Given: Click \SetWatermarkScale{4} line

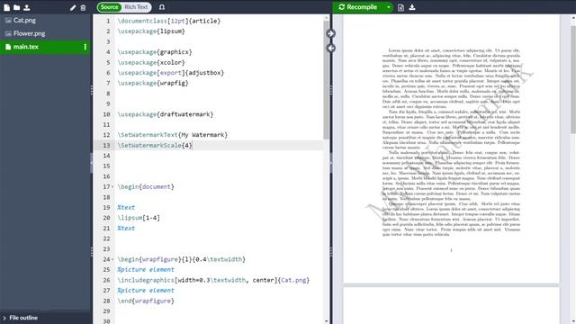Looking at the screenshot, I should click(x=155, y=146).
